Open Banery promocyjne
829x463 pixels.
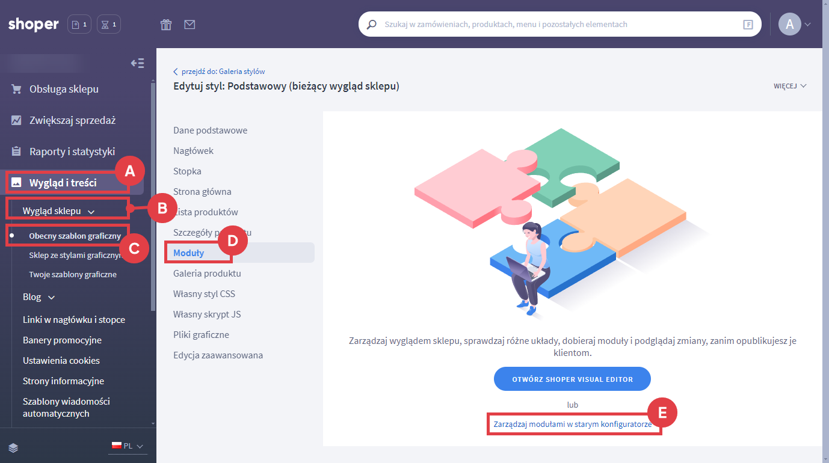[62, 340]
